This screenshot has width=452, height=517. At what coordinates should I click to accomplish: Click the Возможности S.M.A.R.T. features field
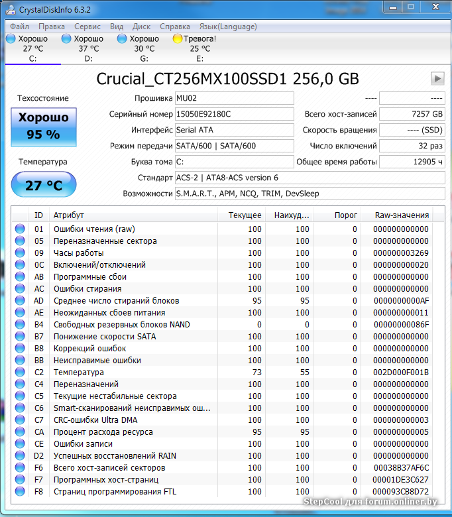(310, 194)
